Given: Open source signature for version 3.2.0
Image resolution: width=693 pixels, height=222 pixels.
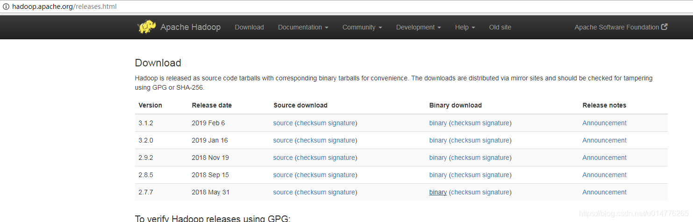Looking at the screenshot, I should pyautogui.click(x=341, y=140).
